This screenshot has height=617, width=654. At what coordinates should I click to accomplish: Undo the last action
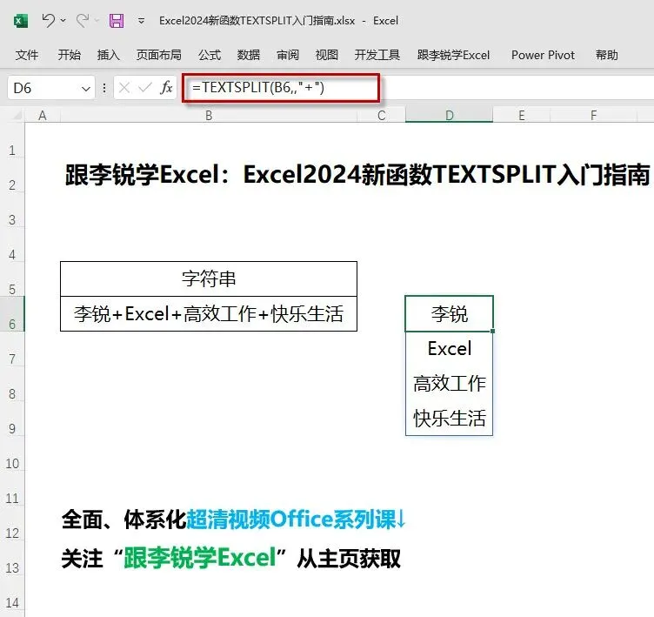(x=49, y=20)
